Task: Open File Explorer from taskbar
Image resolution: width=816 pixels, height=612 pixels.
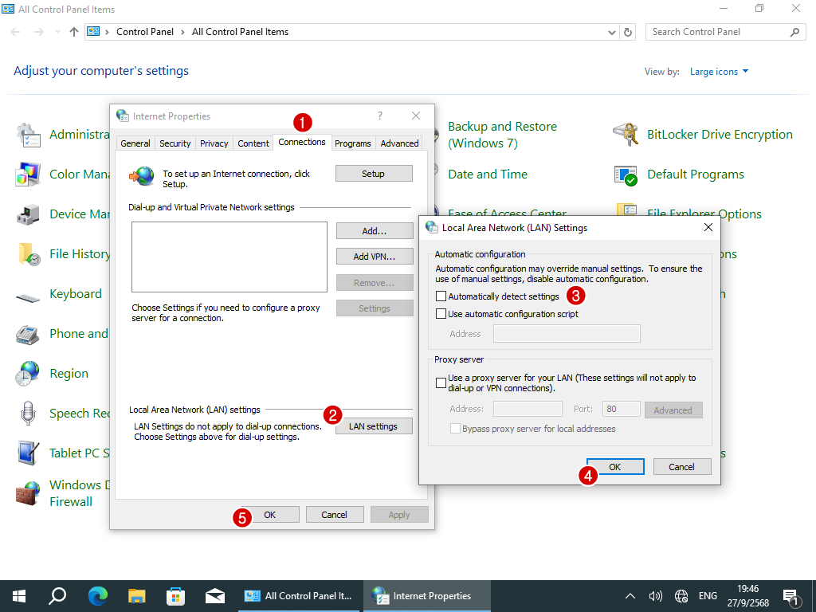Action: tap(137, 595)
